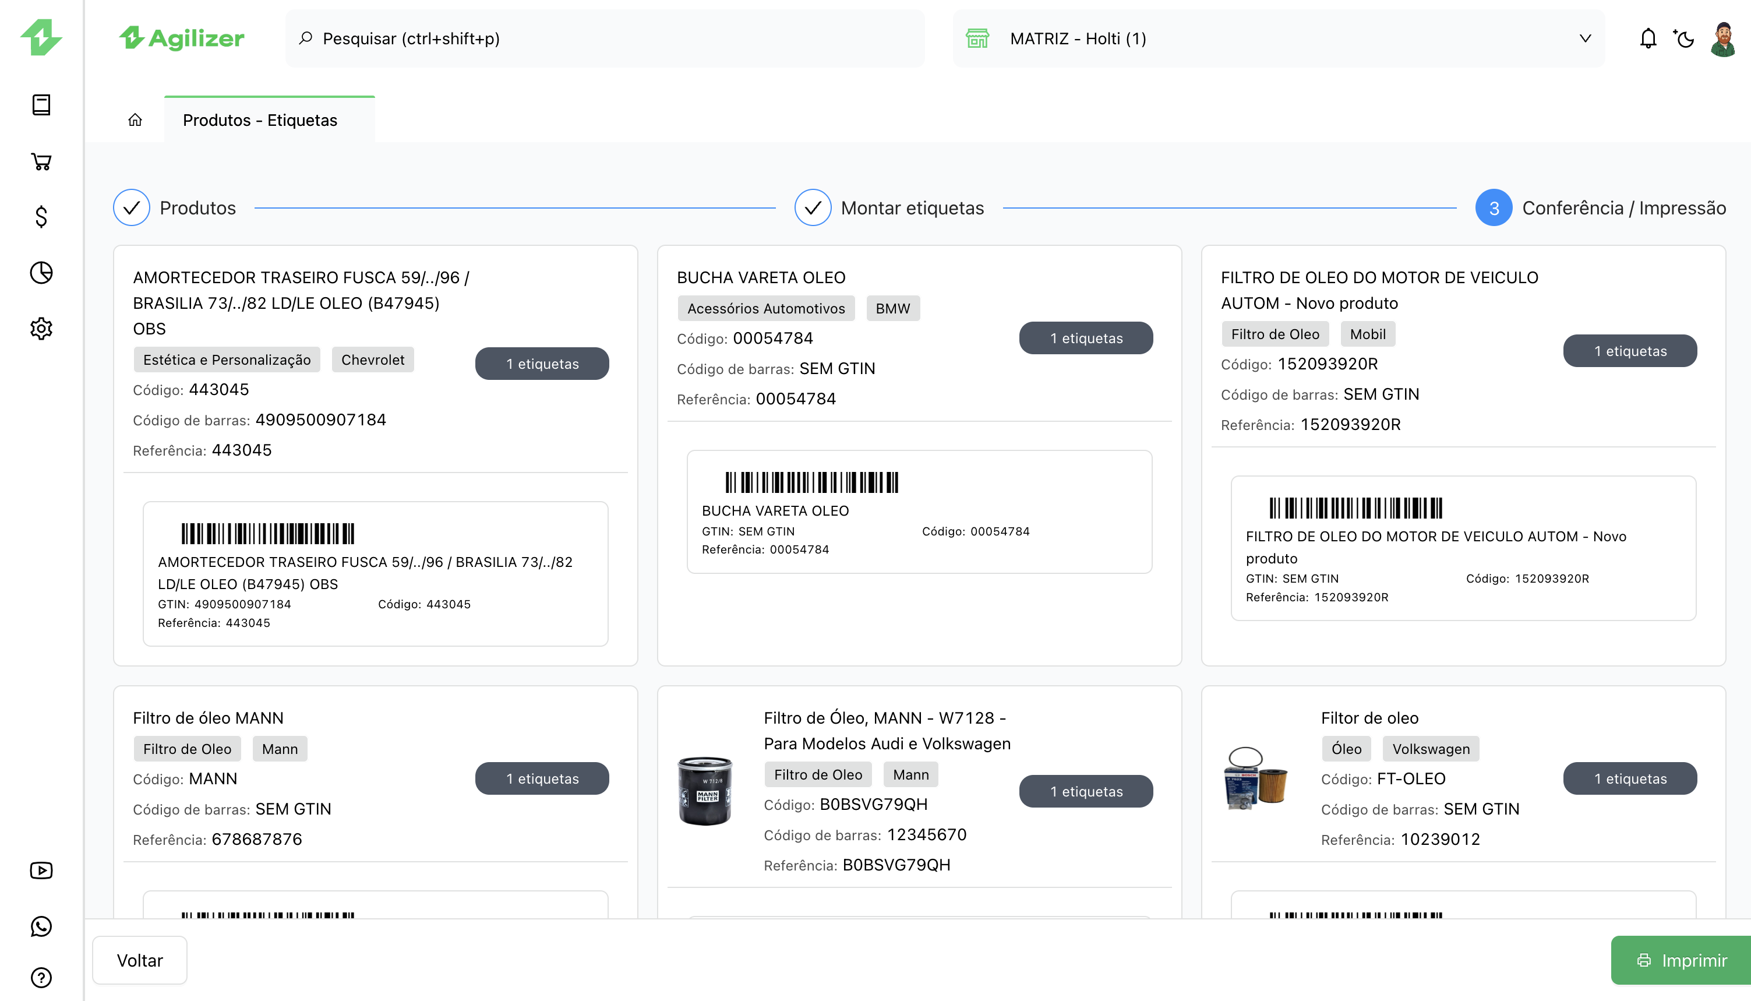Open the shopping cart sidebar icon
This screenshot has height=1001, width=1751.
pos(41,161)
